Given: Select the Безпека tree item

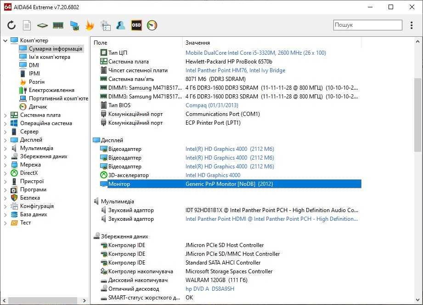Looking at the screenshot, I should coord(30,198).
